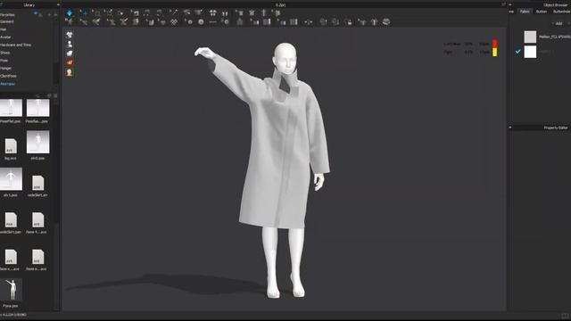Select the Поза.pos raised-arm pose thumbnail

[12, 290]
